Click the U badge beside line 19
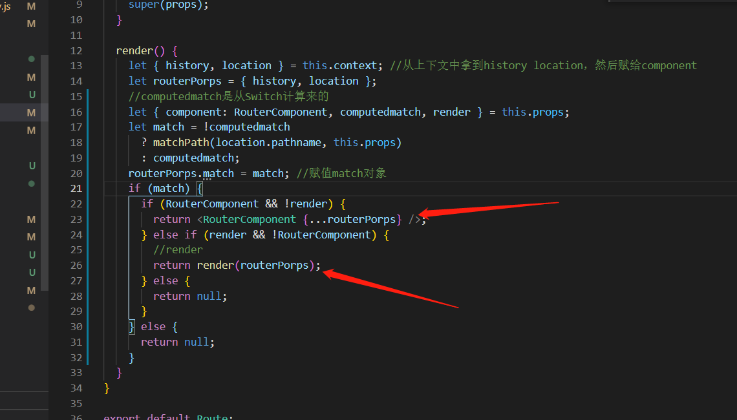Viewport: 737px width, 420px height. pos(31,165)
